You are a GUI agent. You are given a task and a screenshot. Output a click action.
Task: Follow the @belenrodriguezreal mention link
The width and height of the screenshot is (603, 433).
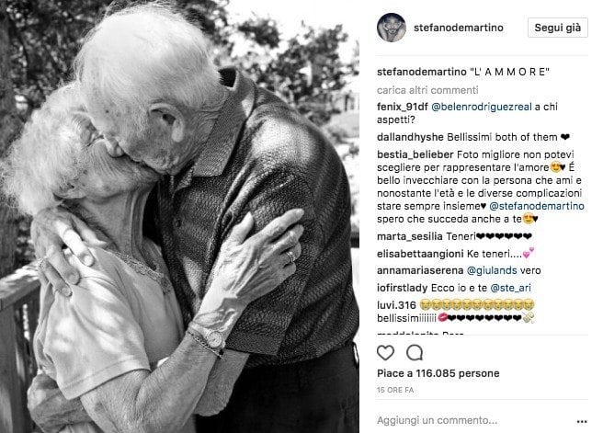click(482, 107)
